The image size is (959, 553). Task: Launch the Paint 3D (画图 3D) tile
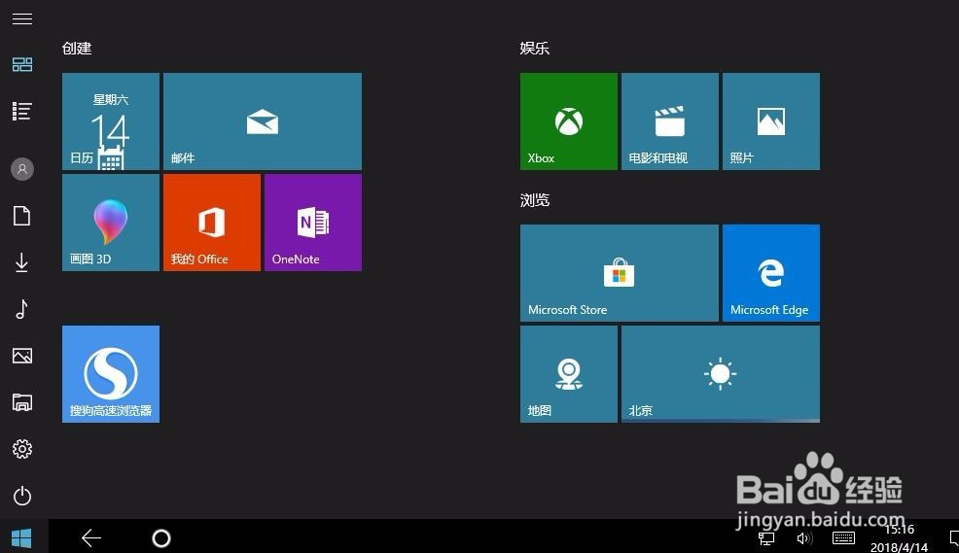[x=111, y=223]
